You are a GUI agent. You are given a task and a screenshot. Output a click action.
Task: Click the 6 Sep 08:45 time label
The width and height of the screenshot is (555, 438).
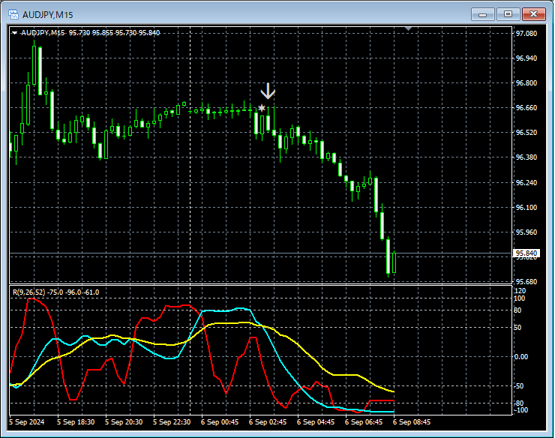click(412, 422)
